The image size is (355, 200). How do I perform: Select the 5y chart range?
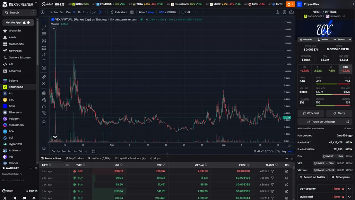tap(53, 151)
